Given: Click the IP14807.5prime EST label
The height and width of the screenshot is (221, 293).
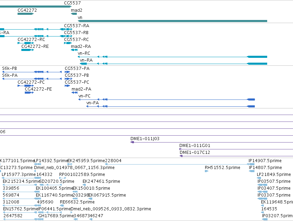Looking at the screenshot, I should (x=265, y=168).
